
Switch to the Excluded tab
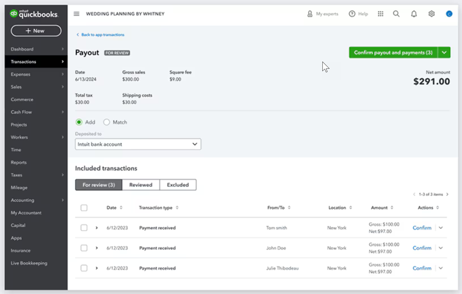tap(178, 185)
